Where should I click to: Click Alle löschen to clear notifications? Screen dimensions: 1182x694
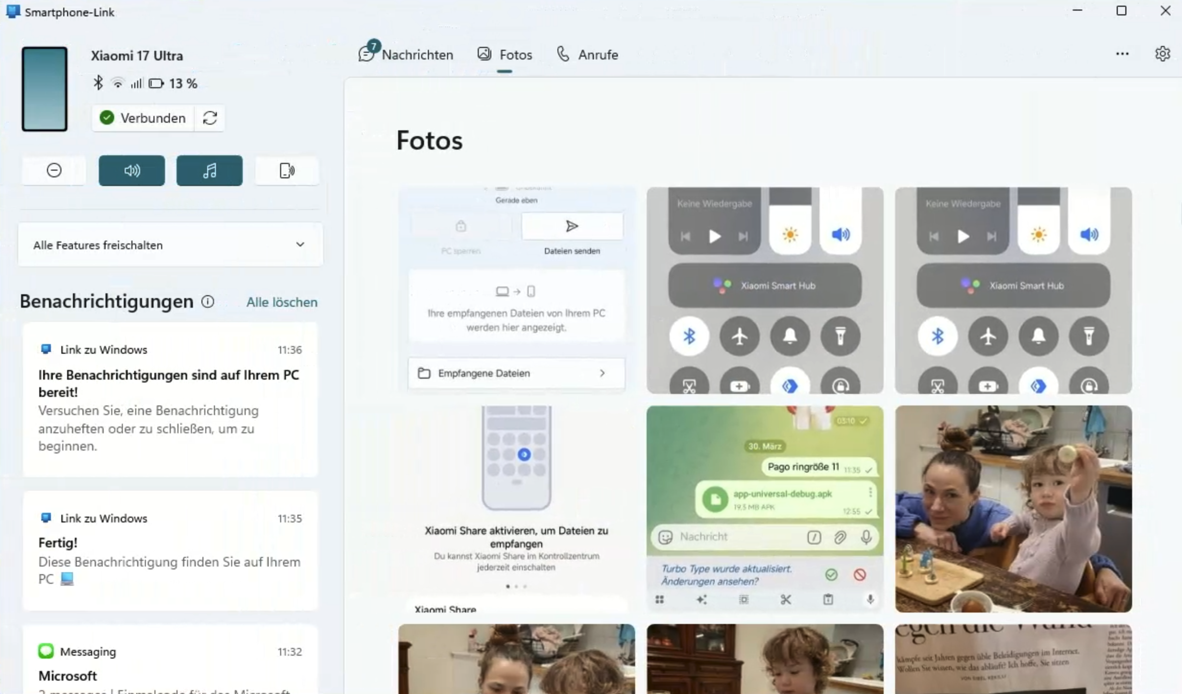click(x=282, y=302)
